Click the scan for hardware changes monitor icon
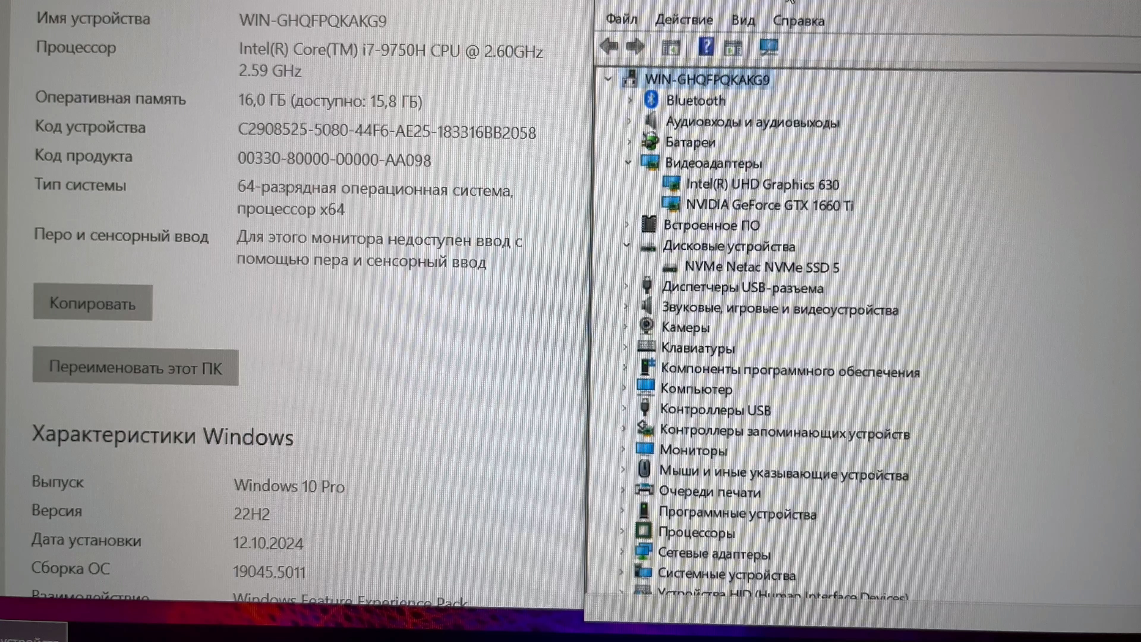The height and width of the screenshot is (642, 1141). [x=768, y=48]
